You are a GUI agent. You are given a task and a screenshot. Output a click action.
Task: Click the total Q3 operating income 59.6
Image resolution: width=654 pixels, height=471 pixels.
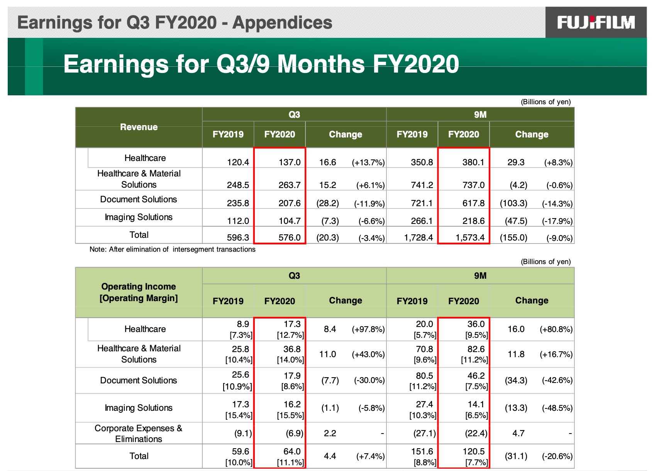click(241, 451)
